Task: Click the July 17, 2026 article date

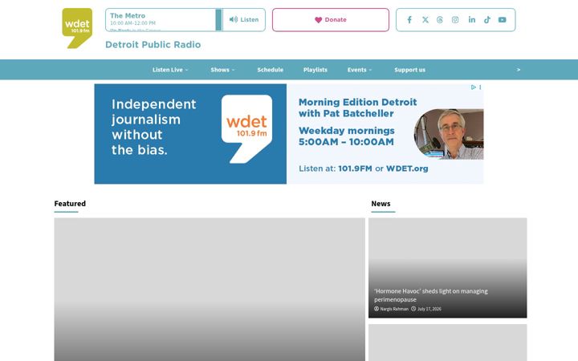Action: coord(429,309)
